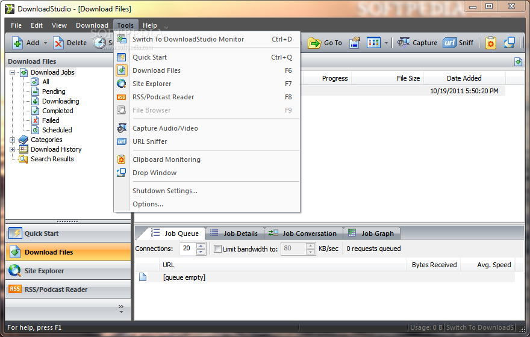Screen dimensions: 530x337
Task: Click the Avg. Speed column header
Action: pyautogui.click(x=488, y=265)
